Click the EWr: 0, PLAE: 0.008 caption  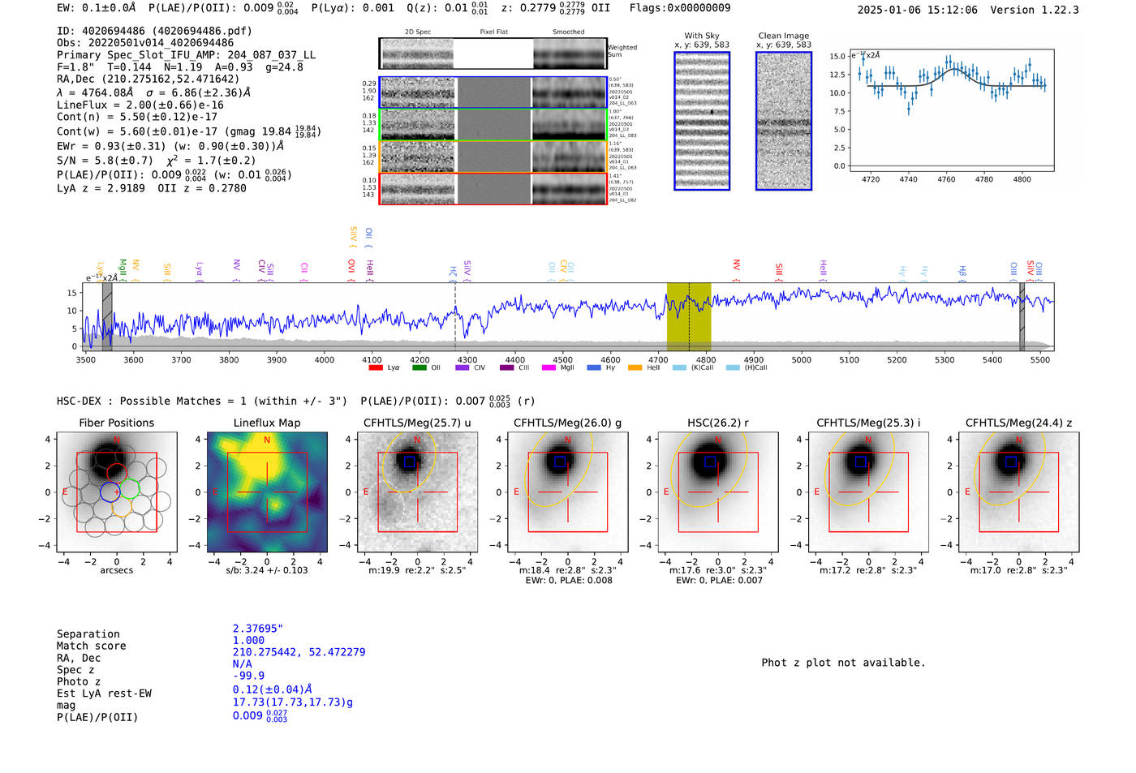click(568, 580)
